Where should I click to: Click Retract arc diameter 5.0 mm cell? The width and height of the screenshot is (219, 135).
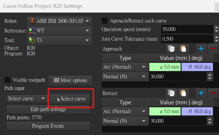pos(165,111)
